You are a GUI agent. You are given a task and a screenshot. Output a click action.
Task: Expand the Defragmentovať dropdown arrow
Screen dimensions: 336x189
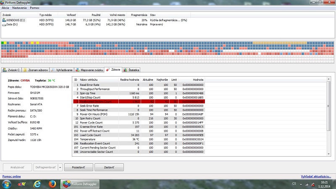tap(60, 167)
